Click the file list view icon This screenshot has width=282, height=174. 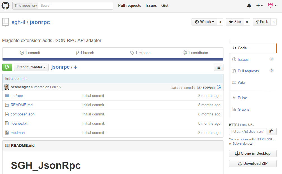[x=218, y=67]
